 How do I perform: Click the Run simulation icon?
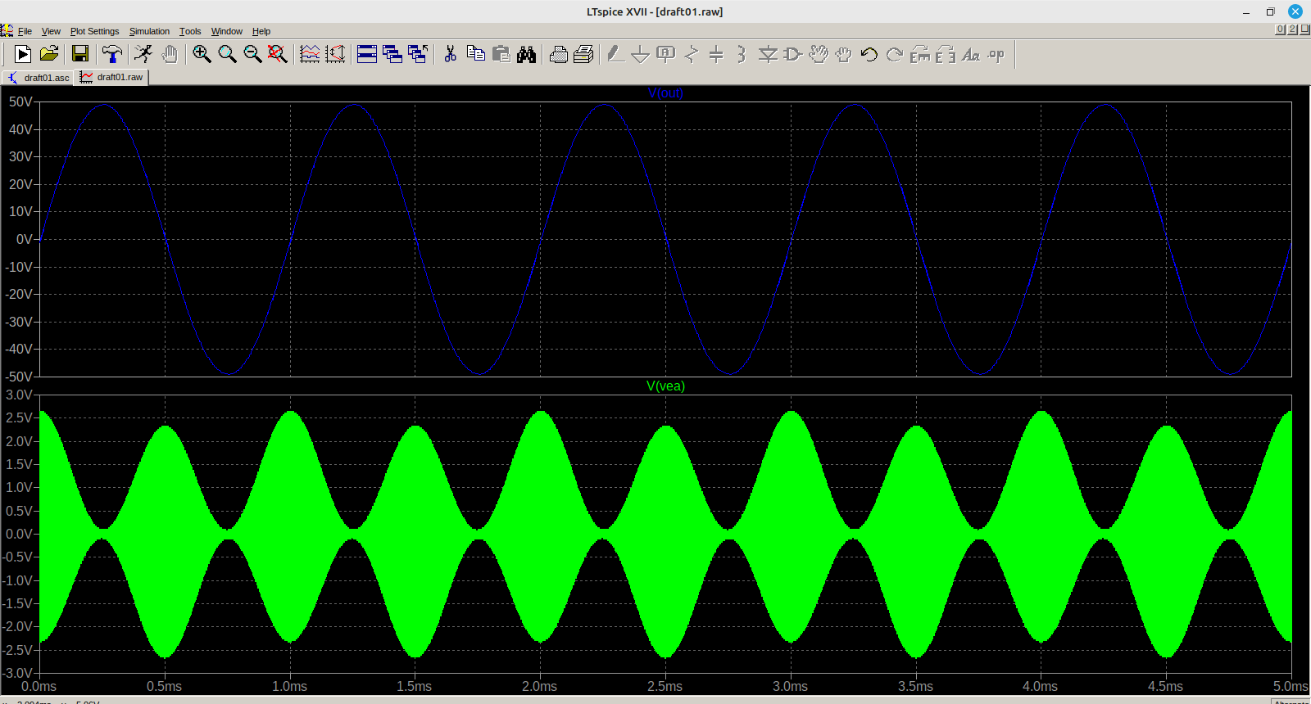pyautogui.click(x=23, y=54)
